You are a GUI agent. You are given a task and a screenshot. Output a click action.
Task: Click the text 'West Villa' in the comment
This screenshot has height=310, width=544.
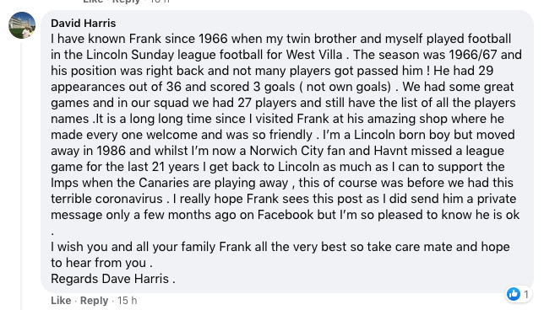coord(314,55)
